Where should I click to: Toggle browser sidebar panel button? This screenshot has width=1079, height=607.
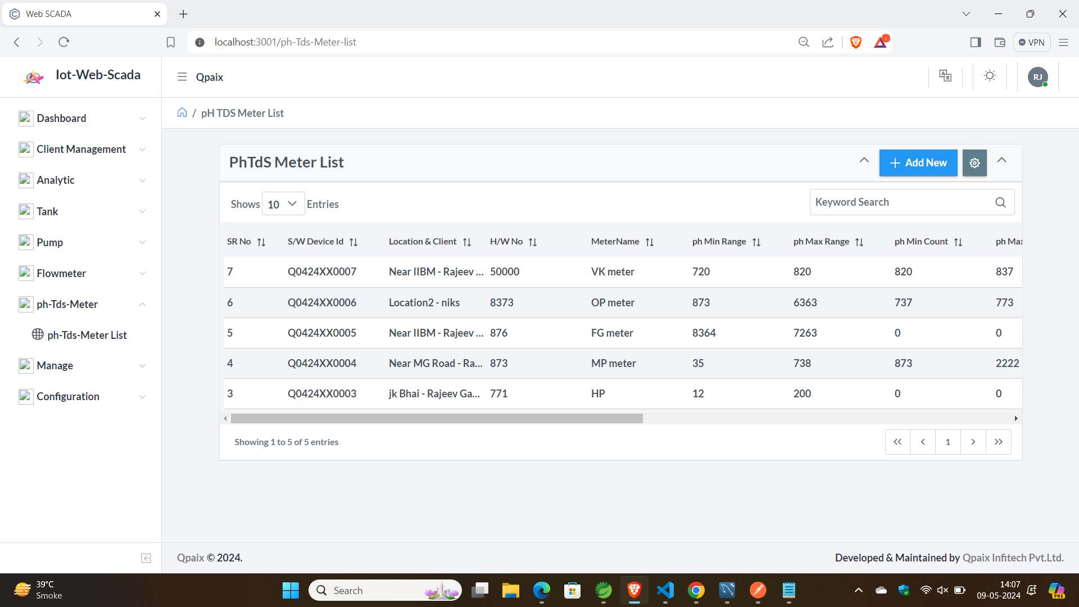point(976,42)
